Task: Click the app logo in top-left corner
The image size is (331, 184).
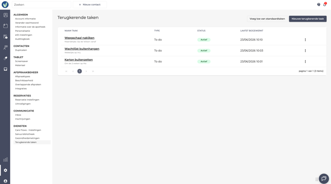Action: click(x=5, y=4)
